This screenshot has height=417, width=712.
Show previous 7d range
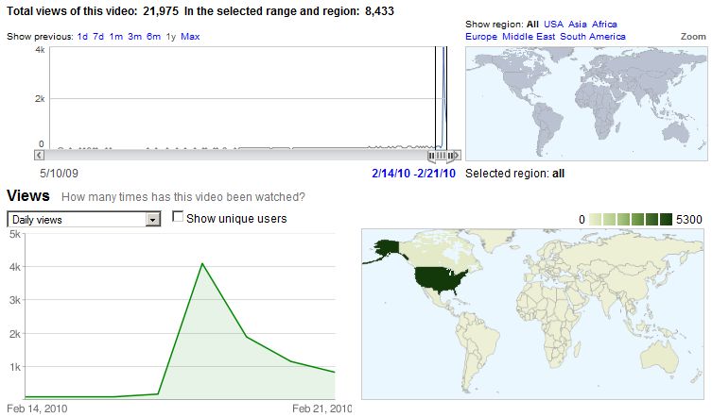click(98, 36)
